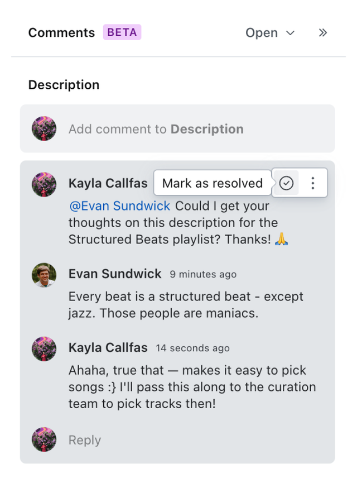This screenshot has width=357, height=483.
Task: Click the Add comment to Description field
Action: coord(156,128)
